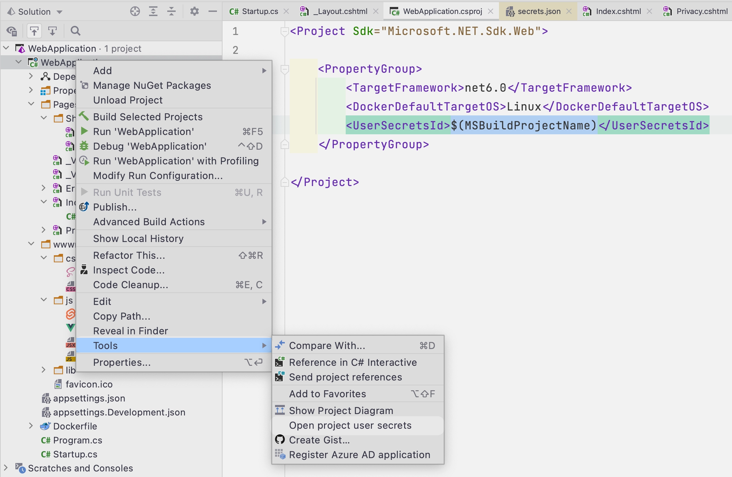This screenshot has width=732, height=477.
Task: Choose Show Local History
Action: [174, 239]
